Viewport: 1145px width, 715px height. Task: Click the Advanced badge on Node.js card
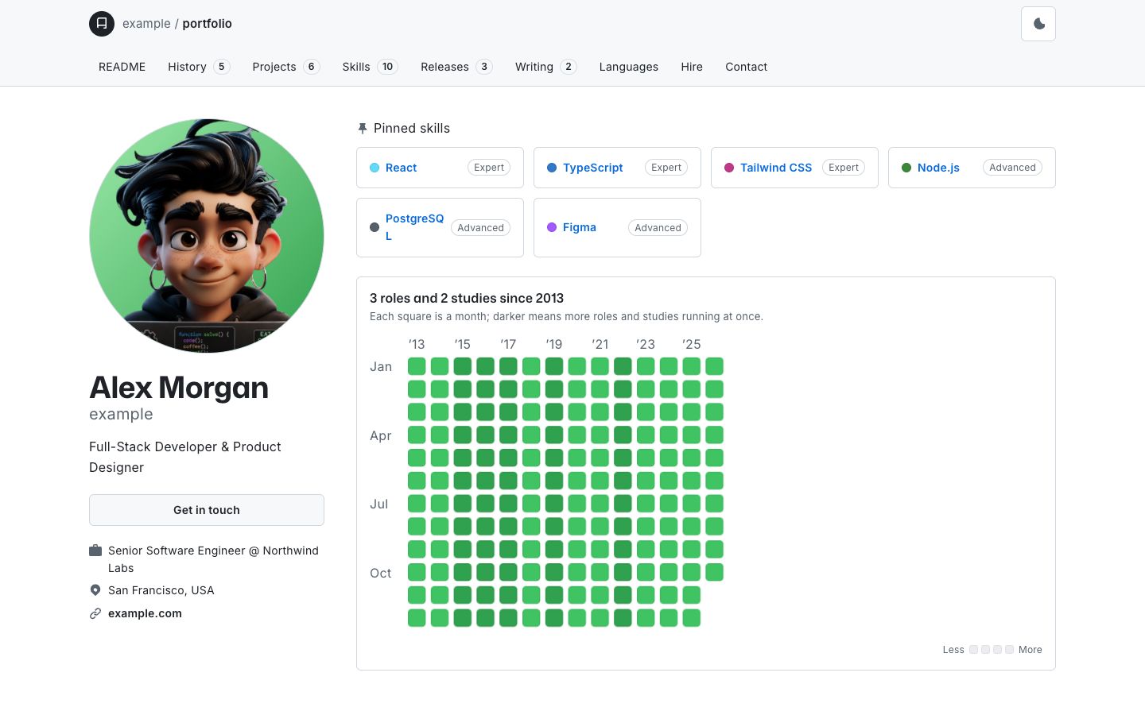[x=1012, y=168]
